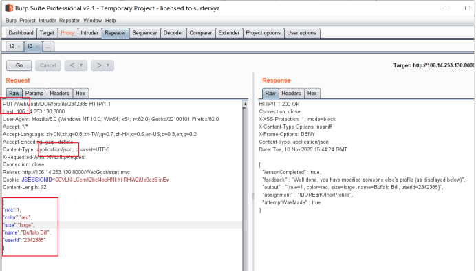Click the Content-Type application/json header line
The height and width of the screenshot is (271, 476).
[x=56, y=149]
